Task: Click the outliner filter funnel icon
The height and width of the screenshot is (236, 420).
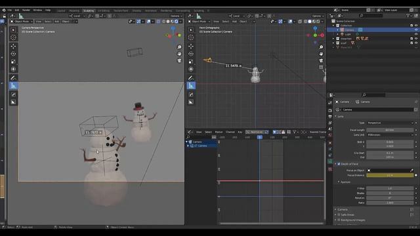Action: (x=408, y=16)
